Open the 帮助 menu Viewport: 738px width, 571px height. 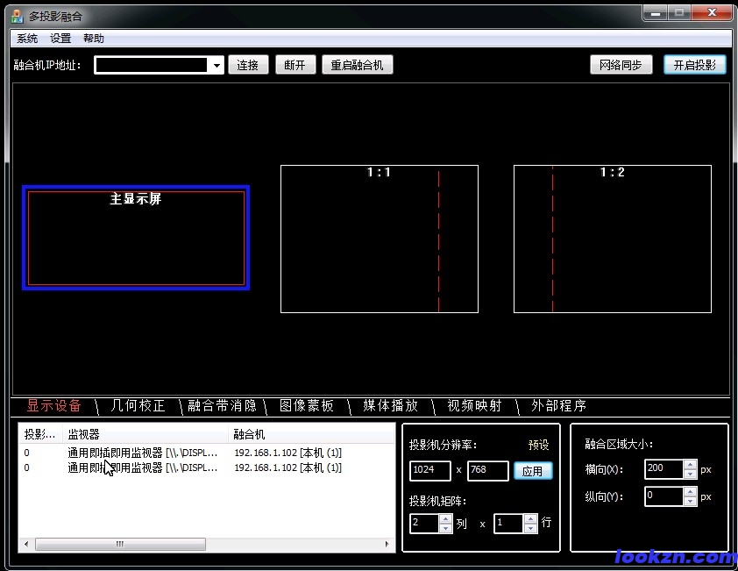[x=94, y=39]
